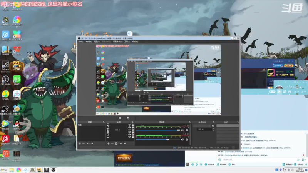Click the system clock in the taskbar
The image size is (308, 173).
(x=300, y=170)
